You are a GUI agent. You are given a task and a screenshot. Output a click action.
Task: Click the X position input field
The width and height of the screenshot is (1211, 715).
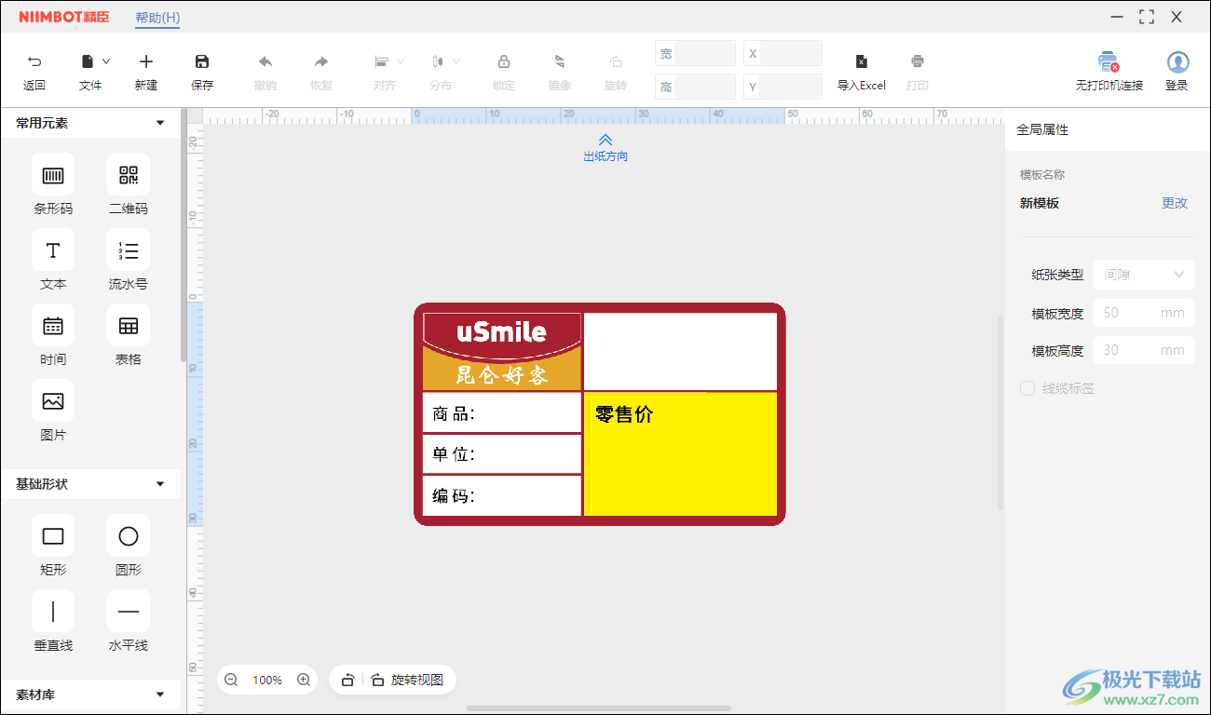[791, 53]
